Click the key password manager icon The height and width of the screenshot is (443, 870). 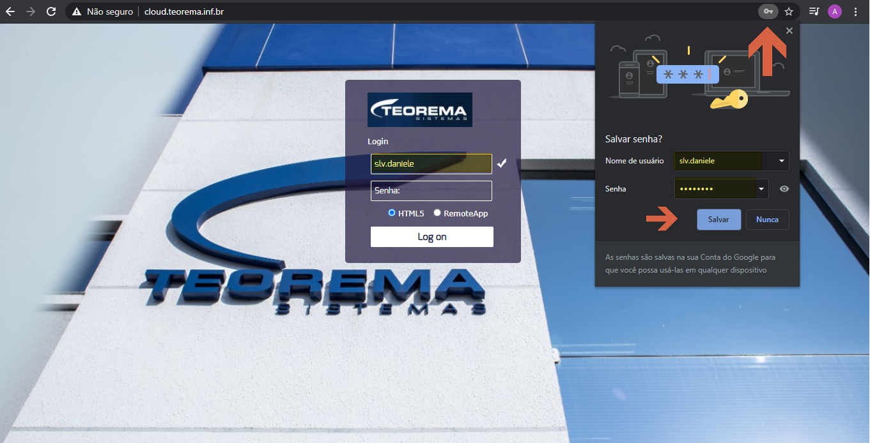[768, 11]
